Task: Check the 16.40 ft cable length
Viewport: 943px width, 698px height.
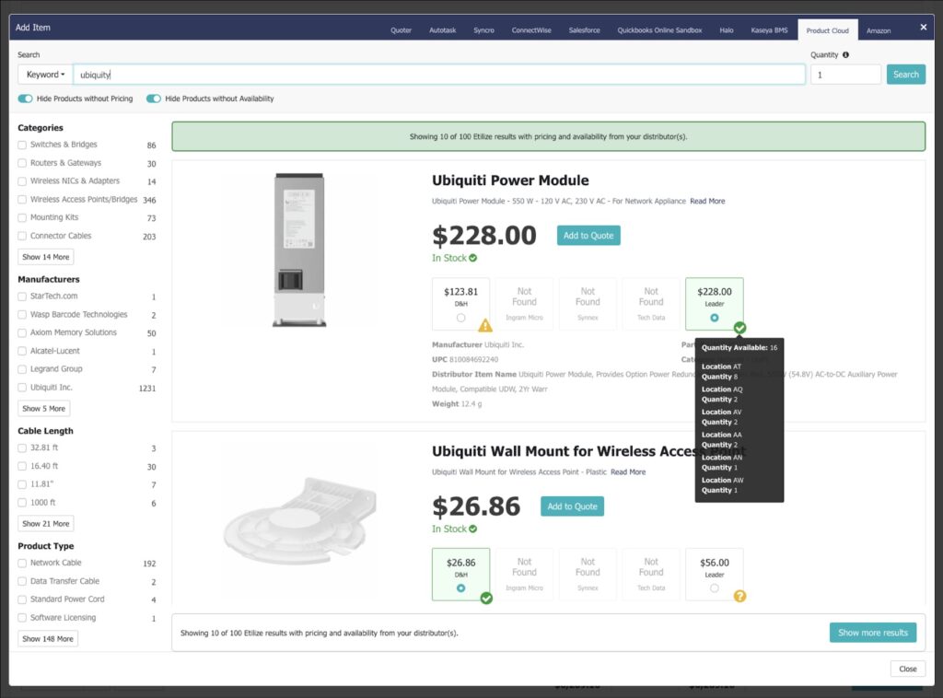Action: click(x=22, y=467)
